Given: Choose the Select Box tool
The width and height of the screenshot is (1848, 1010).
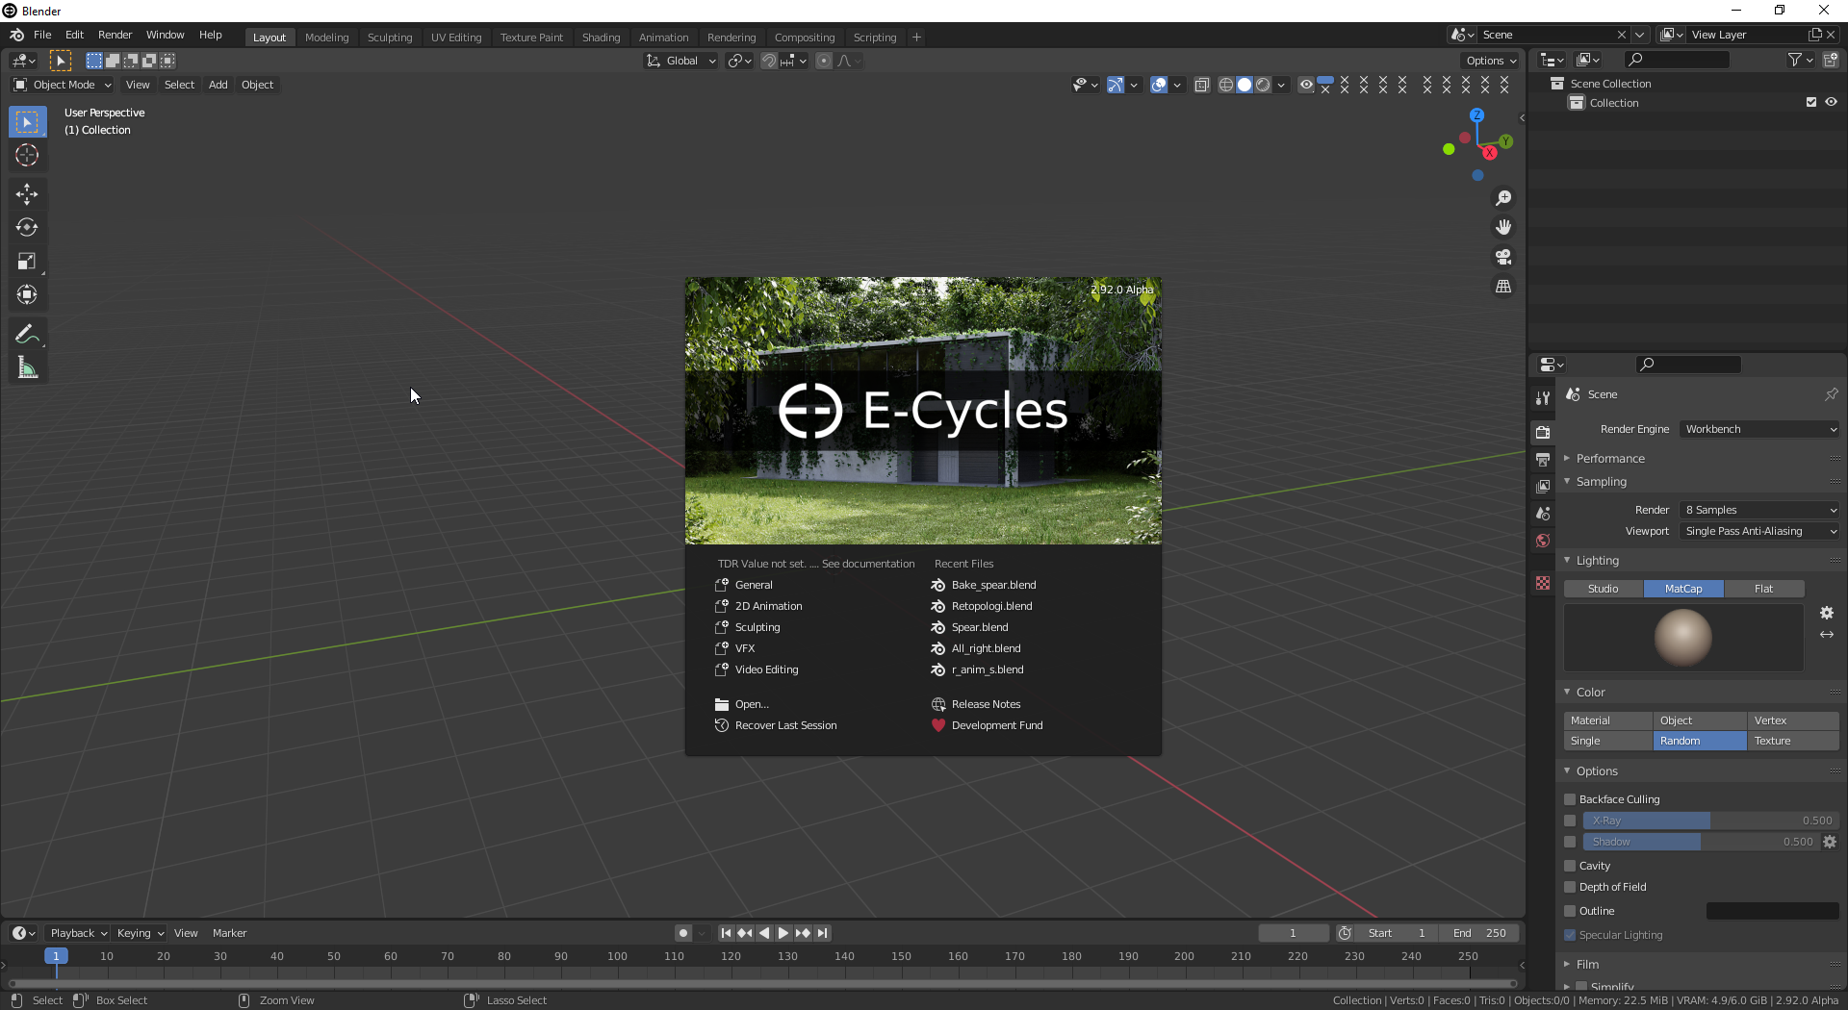Looking at the screenshot, I should point(27,122).
